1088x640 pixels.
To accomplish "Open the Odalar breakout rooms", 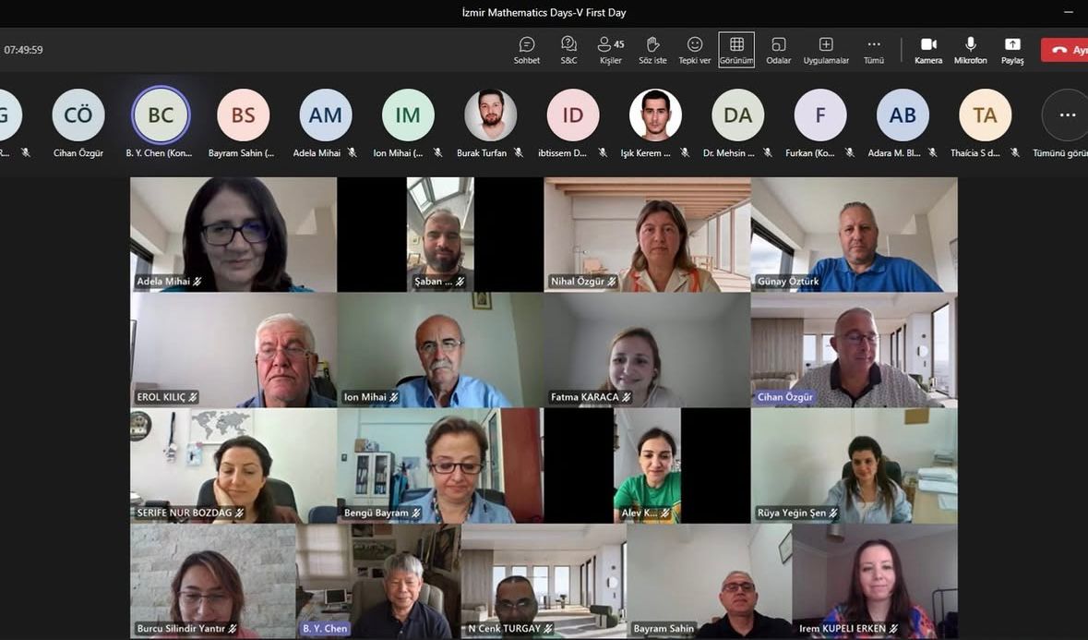I will (778, 50).
